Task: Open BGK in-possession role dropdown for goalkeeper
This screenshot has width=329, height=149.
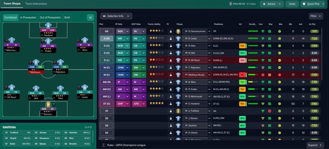Action: coord(127,31)
